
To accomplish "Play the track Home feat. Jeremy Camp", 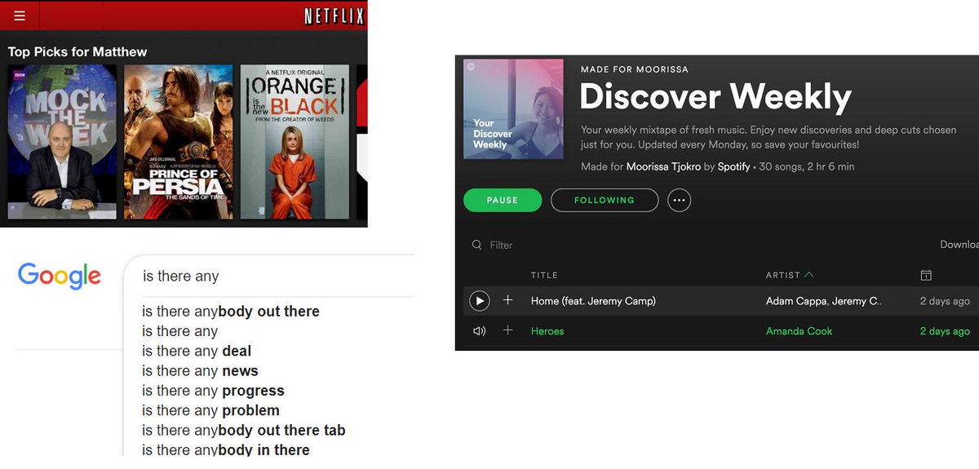I will (480, 301).
